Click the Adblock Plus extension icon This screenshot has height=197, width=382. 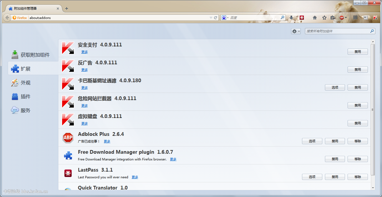68,138
